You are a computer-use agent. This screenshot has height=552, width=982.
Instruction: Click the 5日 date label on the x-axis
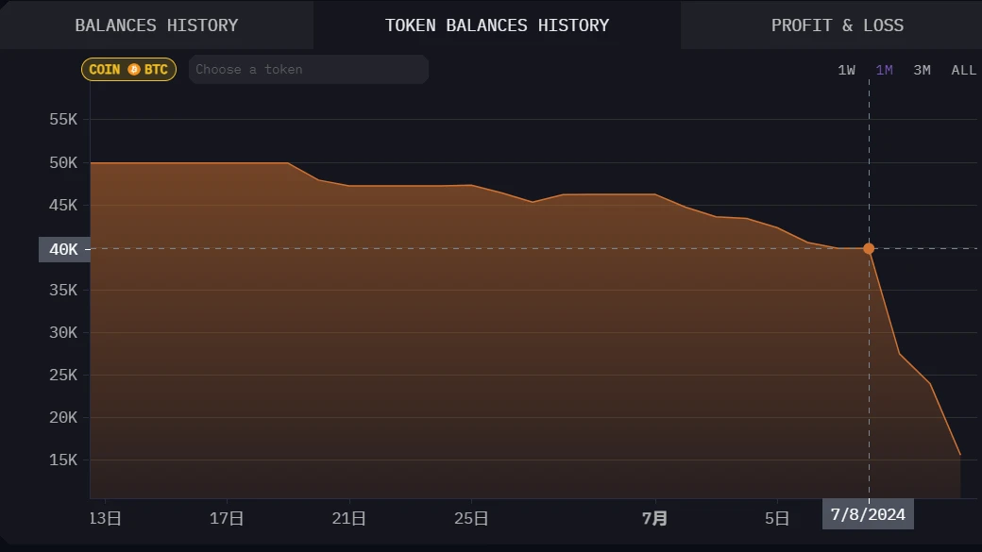click(776, 518)
